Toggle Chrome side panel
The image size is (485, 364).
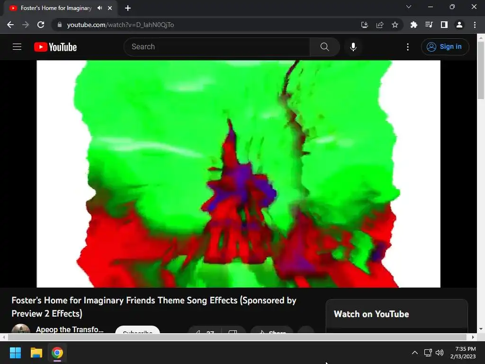444,25
